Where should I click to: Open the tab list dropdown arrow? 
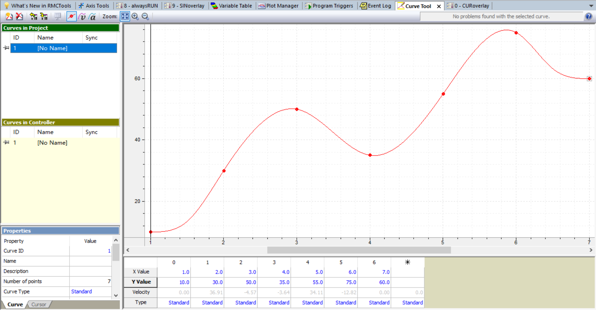point(591,6)
